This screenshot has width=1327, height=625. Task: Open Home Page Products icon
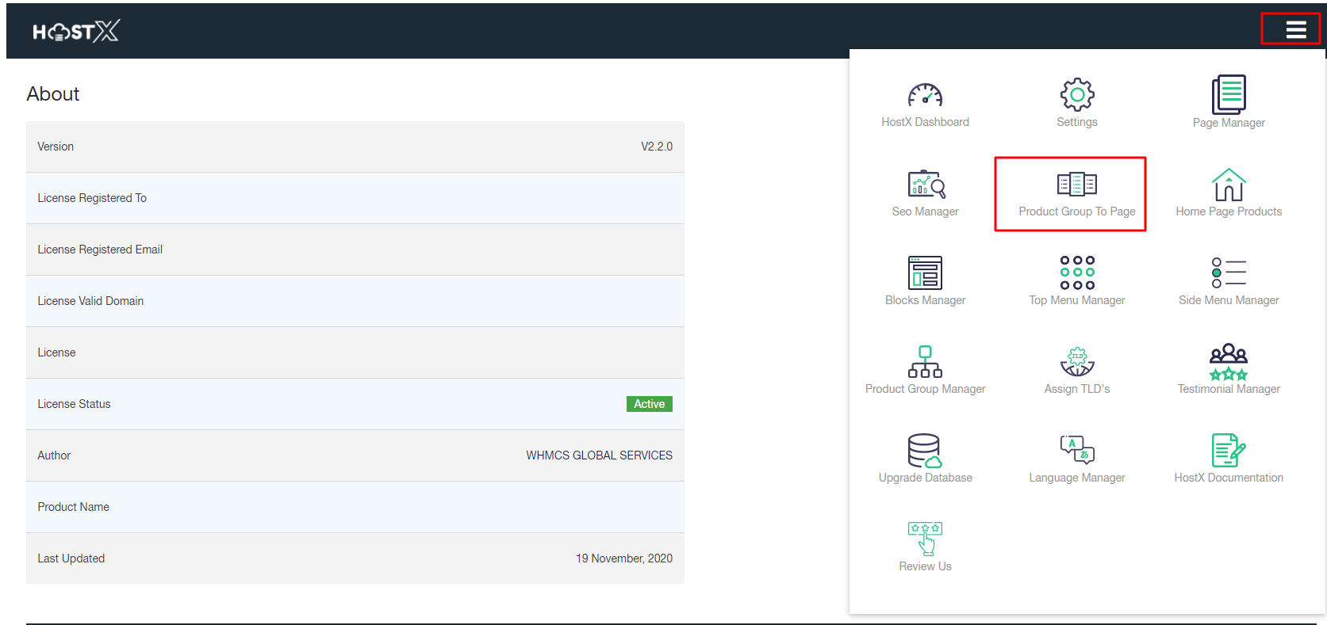pyautogui.click(x=1228, y=185)
